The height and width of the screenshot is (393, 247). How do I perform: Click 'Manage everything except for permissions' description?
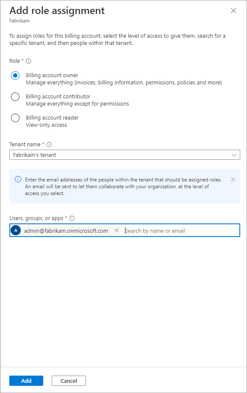coord(78,104)
